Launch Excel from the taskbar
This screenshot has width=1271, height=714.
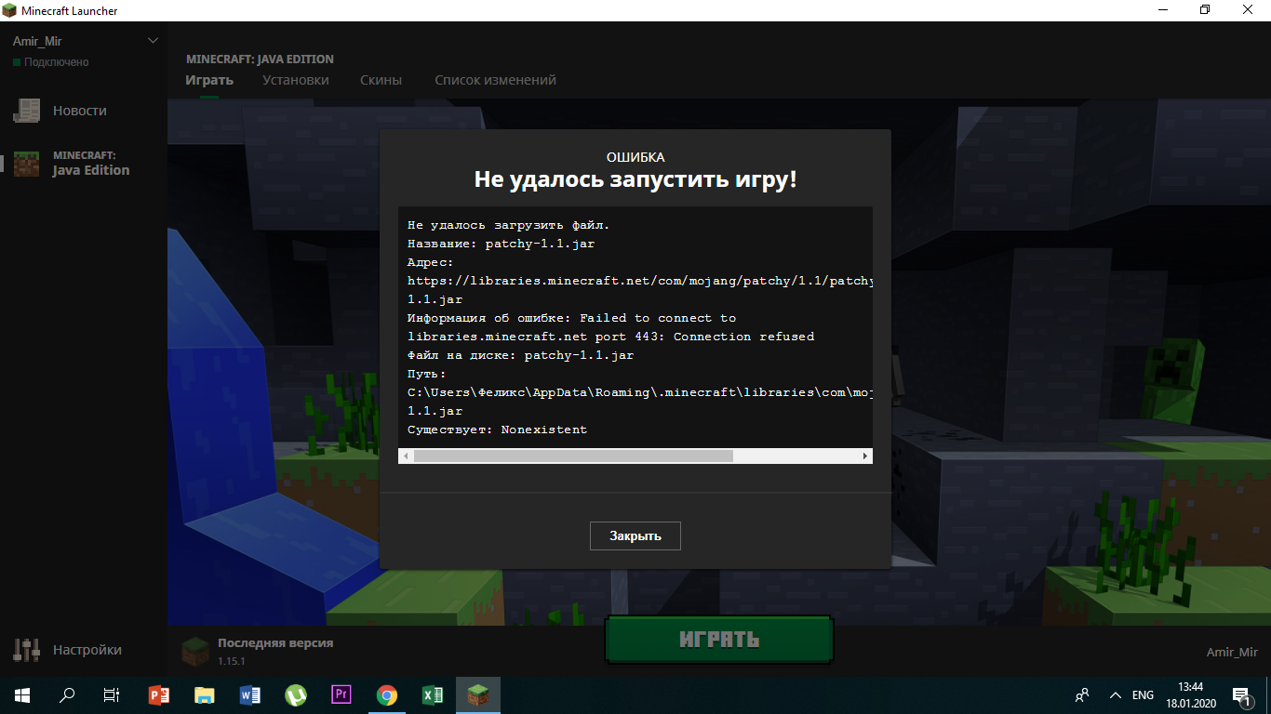coord(433,695)
